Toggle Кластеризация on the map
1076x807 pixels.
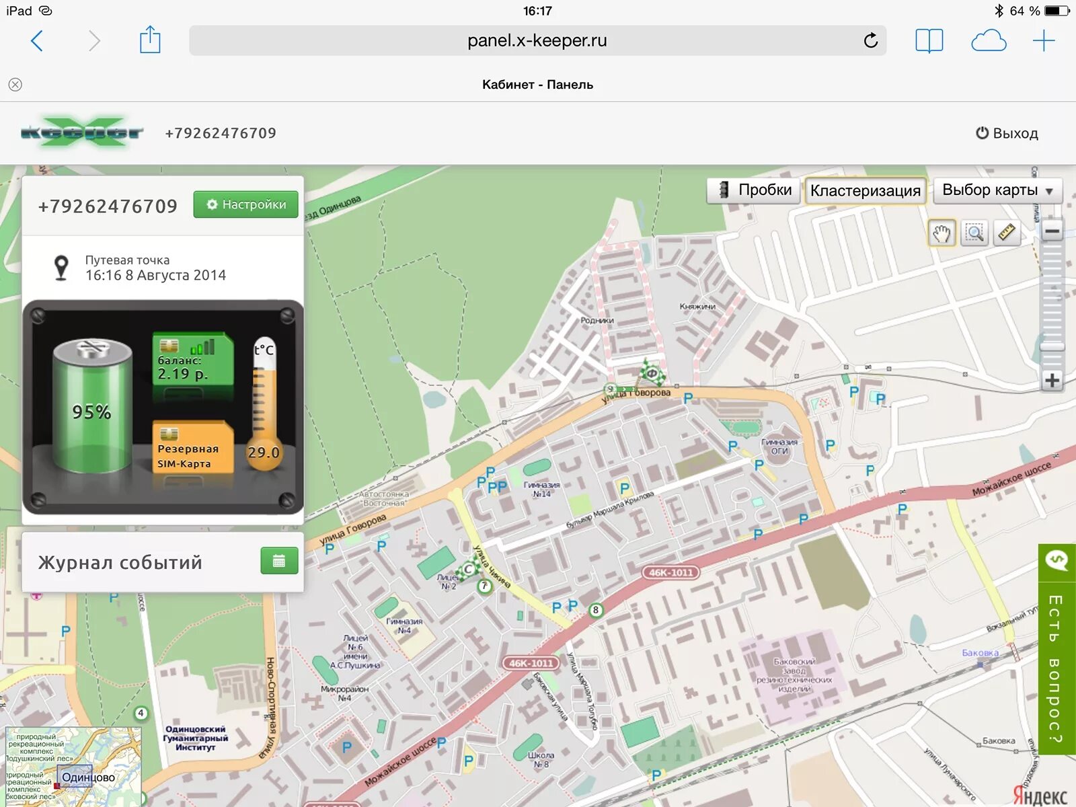pos(865,191)
